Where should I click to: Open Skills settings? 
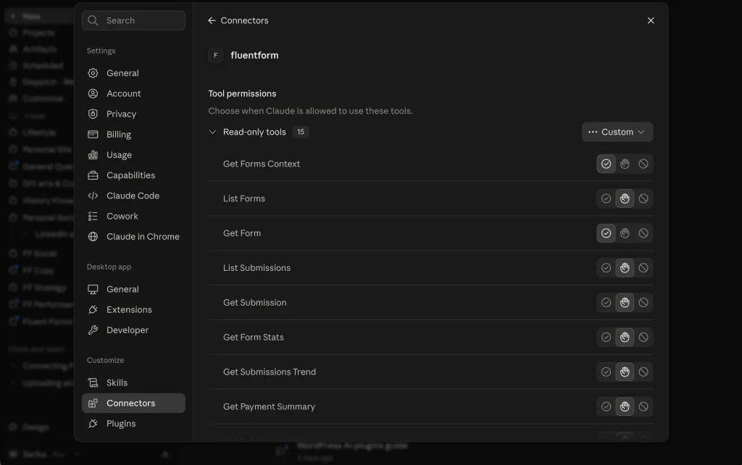[133, 382]
